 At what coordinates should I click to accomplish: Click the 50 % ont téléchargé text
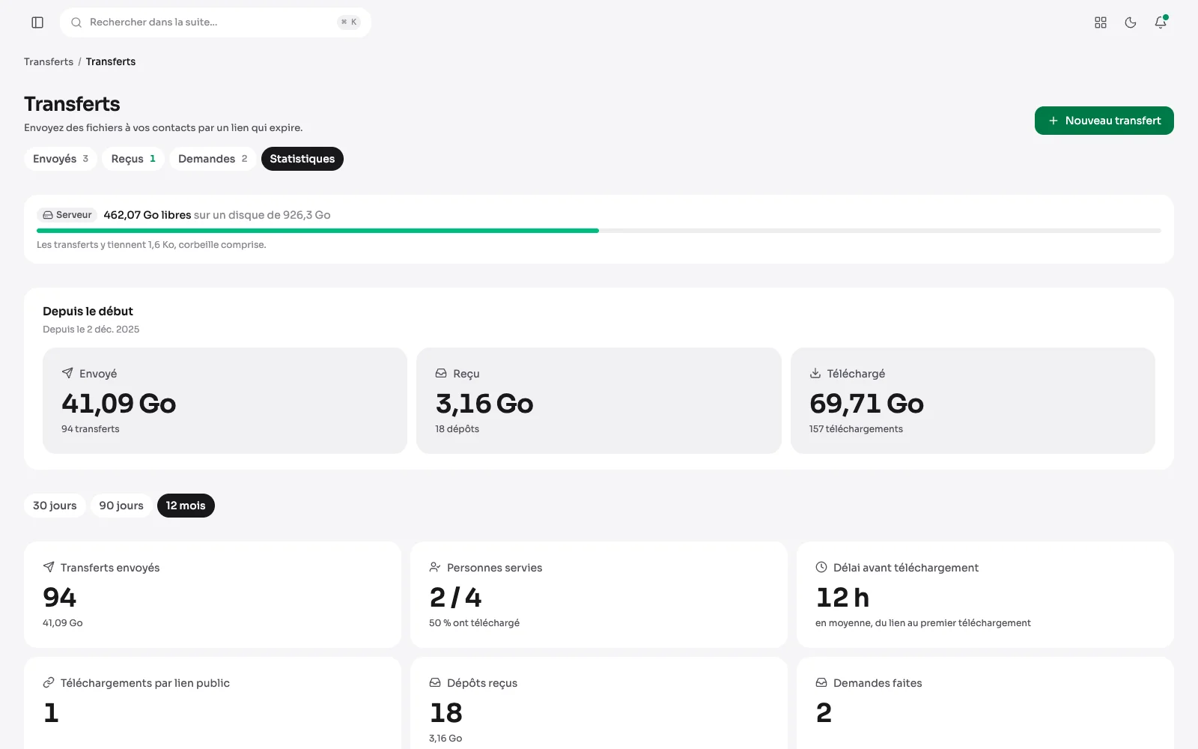[x=474, y=623]
